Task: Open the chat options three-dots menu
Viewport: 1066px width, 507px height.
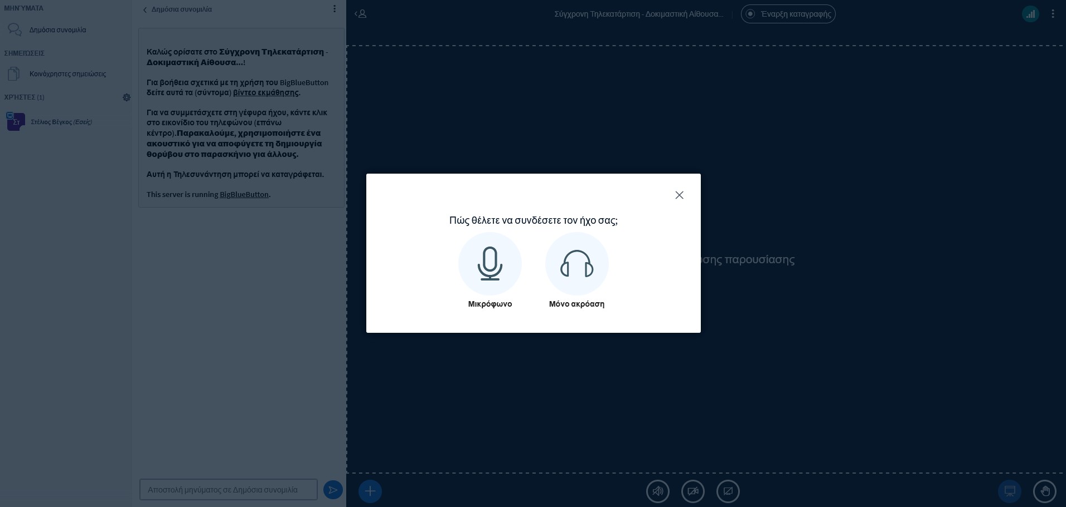Action: pyautogui.click(x=334, y=9)
